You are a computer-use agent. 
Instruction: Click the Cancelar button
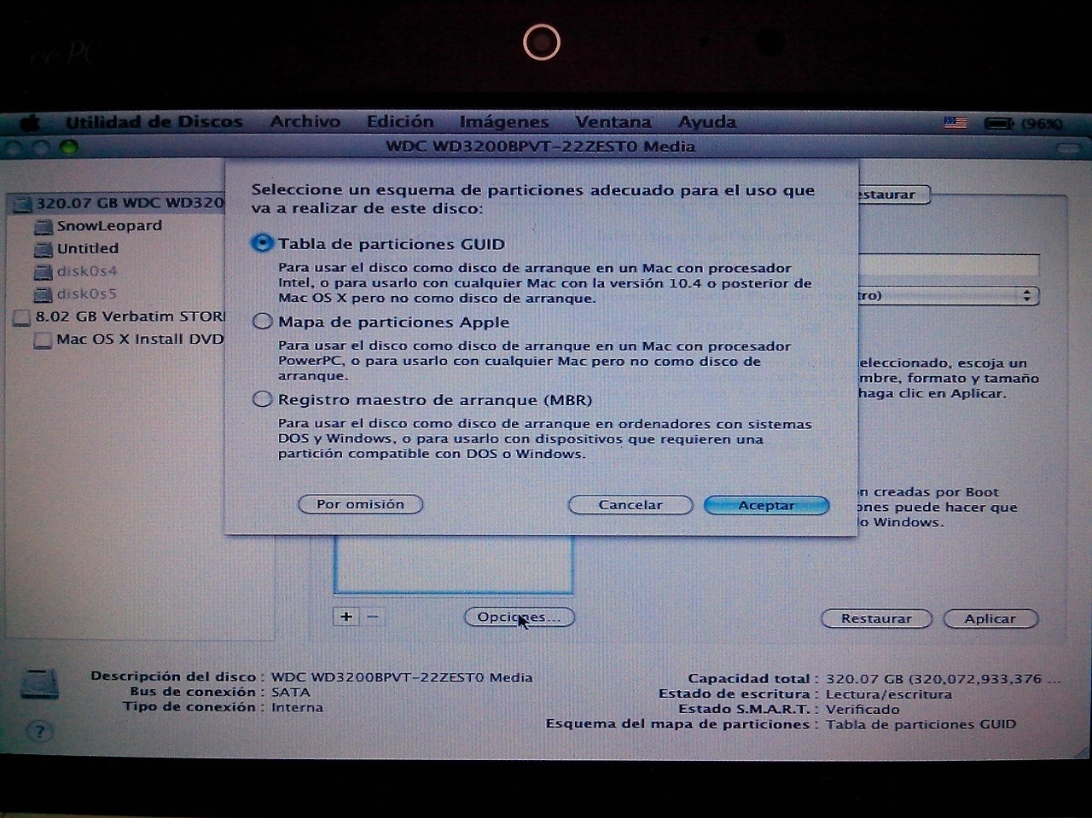[x=630, y=505]
